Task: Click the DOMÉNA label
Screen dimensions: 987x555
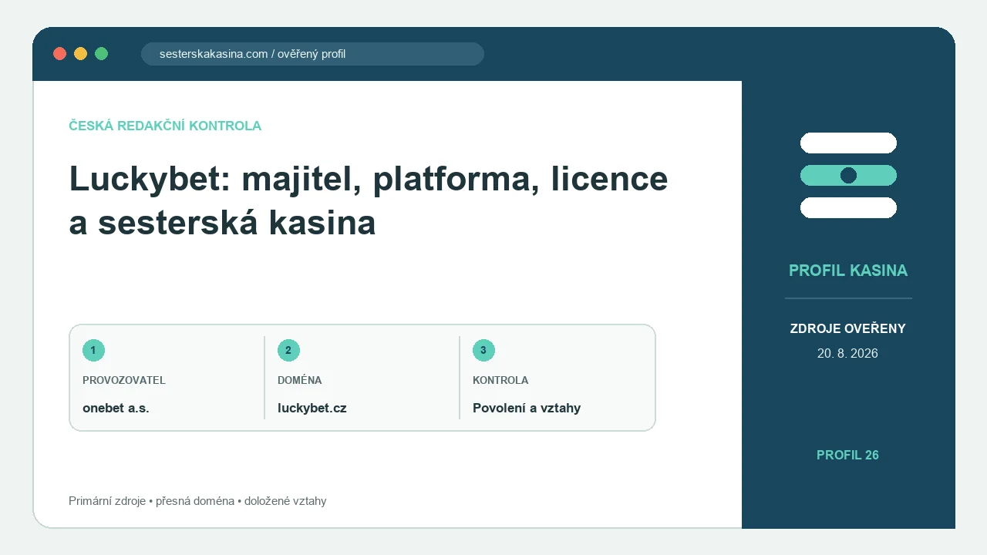Action: pos(300,380)
